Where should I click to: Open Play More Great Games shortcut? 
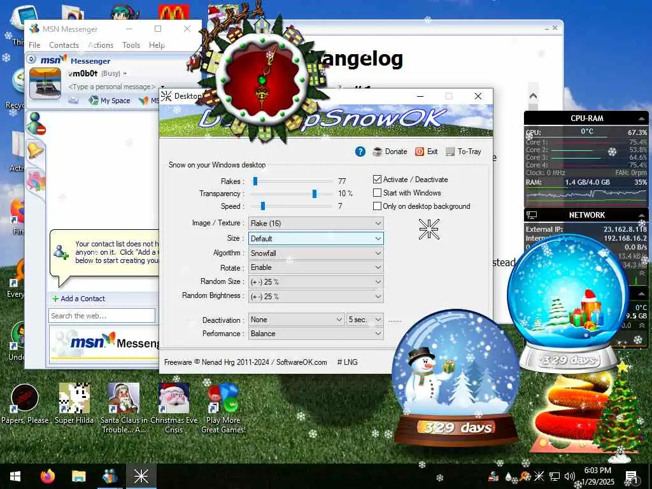(223, 408)
